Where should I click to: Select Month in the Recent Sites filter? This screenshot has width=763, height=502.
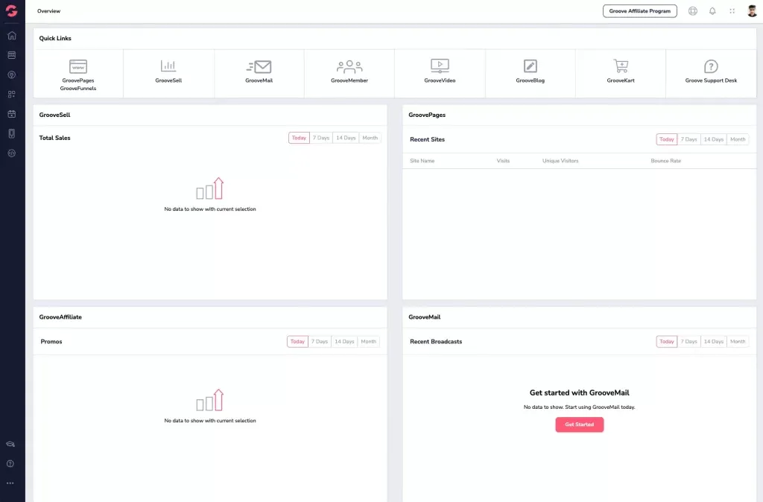(738, 139)
